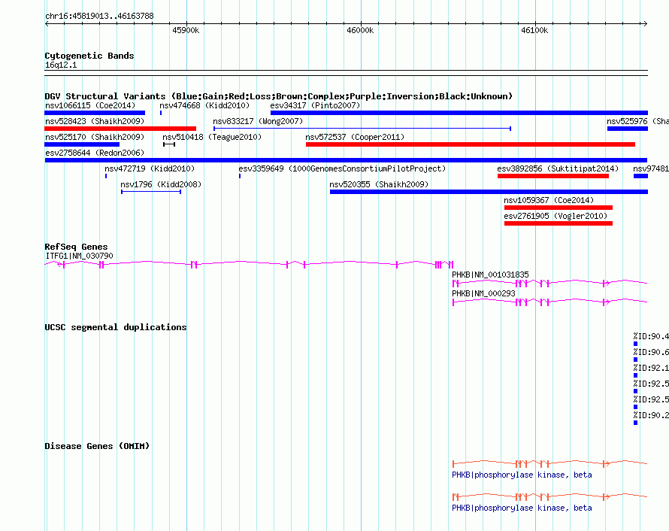Click the right arrow of the ruler
The height and width of the screenshot is (531, 669).
tap(645, 23)
